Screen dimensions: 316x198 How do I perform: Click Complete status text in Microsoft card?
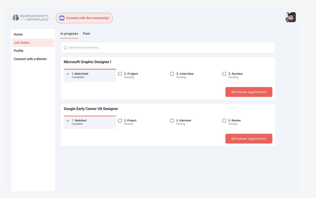coord(78,77)
